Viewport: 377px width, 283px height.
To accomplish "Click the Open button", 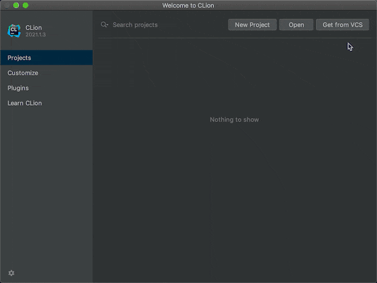I will [296, 25].
